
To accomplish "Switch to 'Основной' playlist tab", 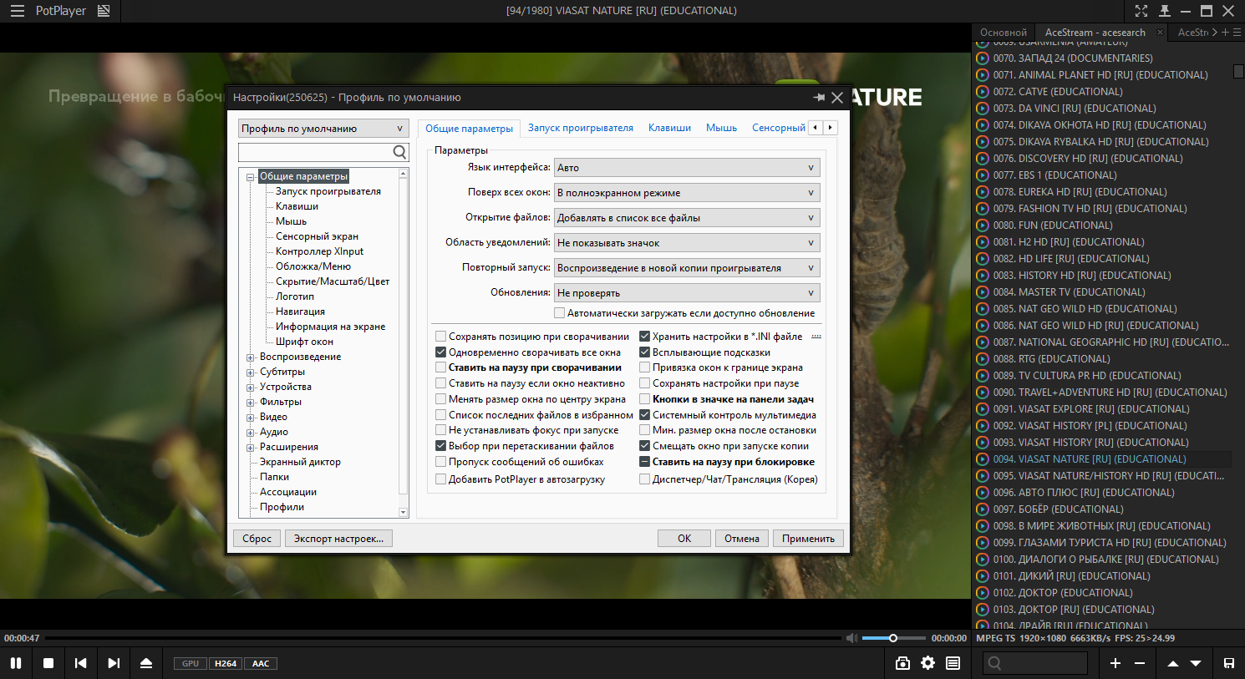I will [x=1003, y=33].
